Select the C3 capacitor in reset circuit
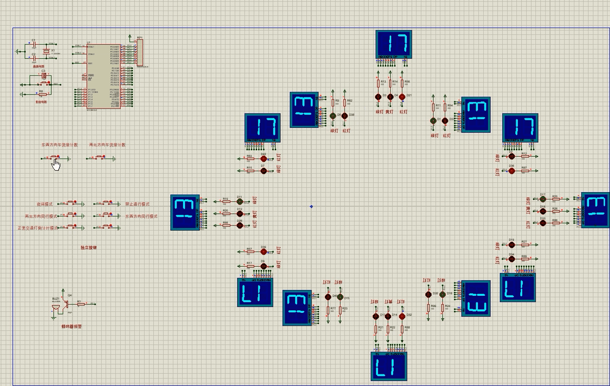 44,76
